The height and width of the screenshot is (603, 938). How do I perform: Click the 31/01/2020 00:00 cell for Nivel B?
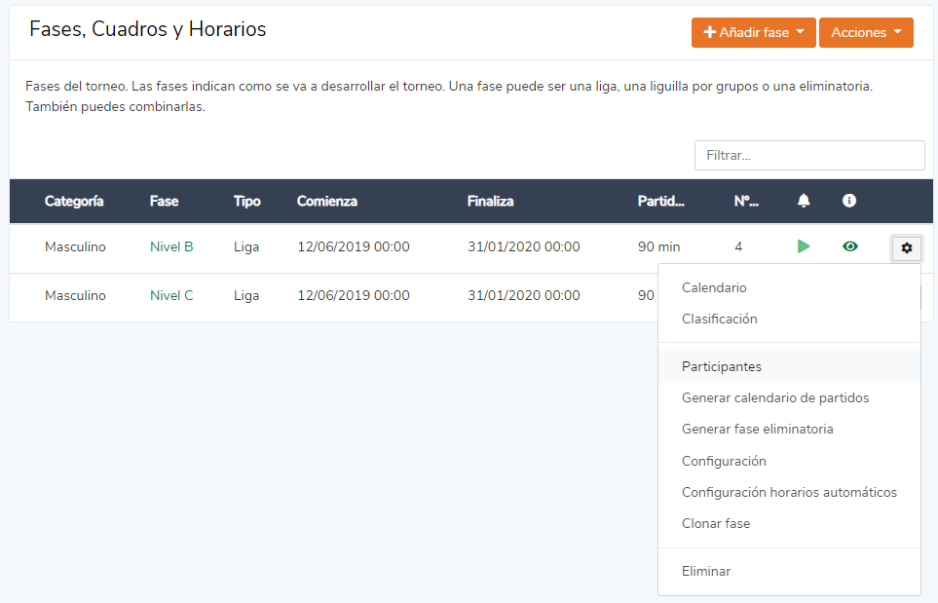pos(523,246)
